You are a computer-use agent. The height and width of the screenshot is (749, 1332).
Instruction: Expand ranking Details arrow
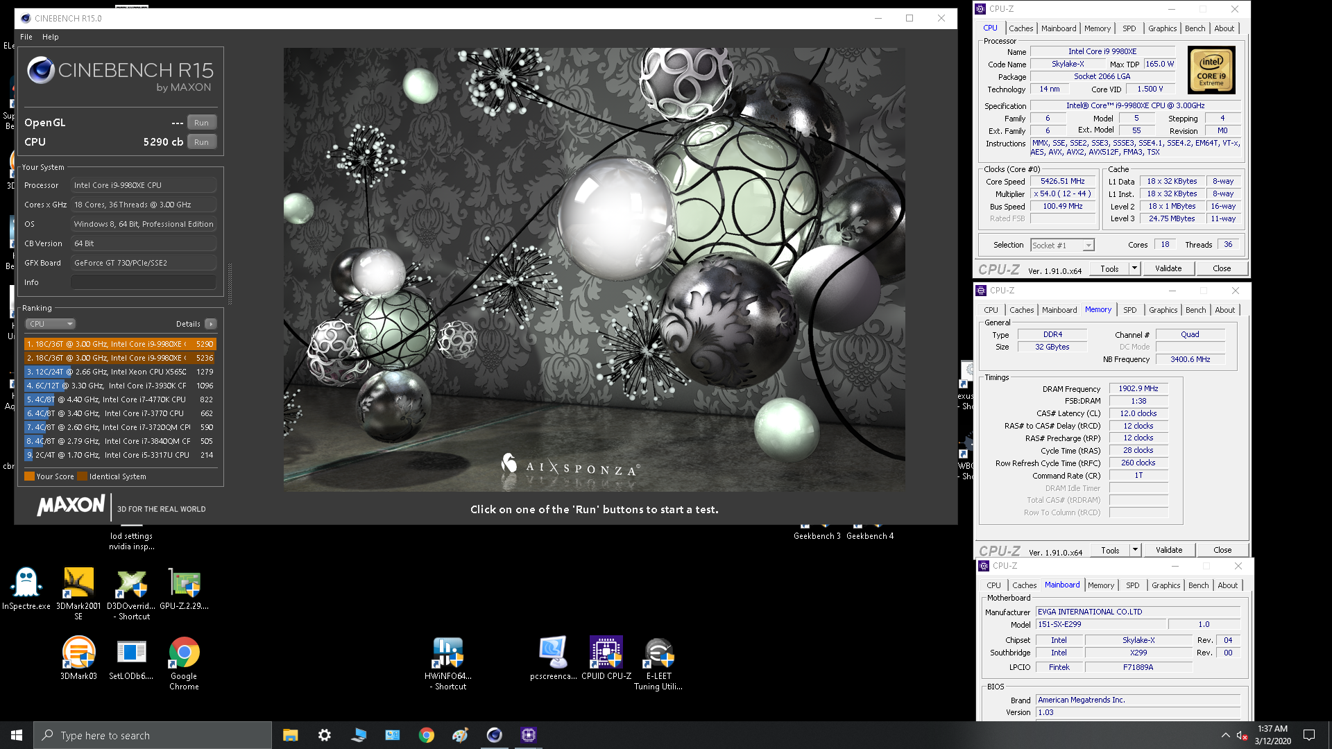tap(211, 324)
